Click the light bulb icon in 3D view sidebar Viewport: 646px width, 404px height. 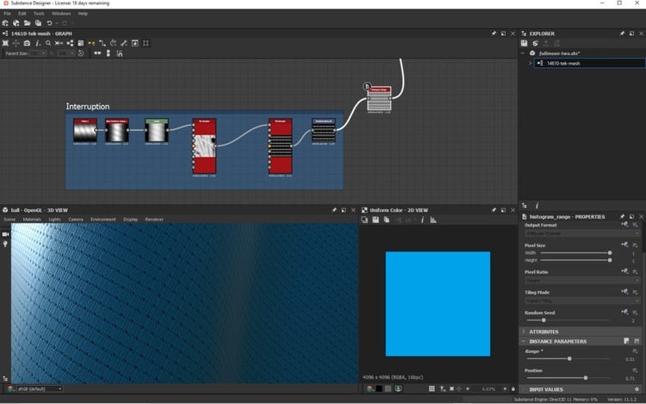pyautogui.click(x=5, y=245)
